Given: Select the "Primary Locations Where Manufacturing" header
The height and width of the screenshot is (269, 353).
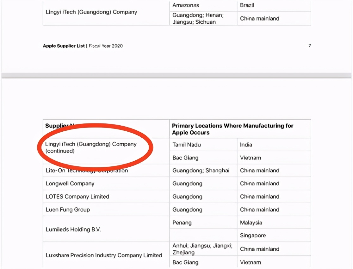Looking at the screenshot, I should coord(232,129).
